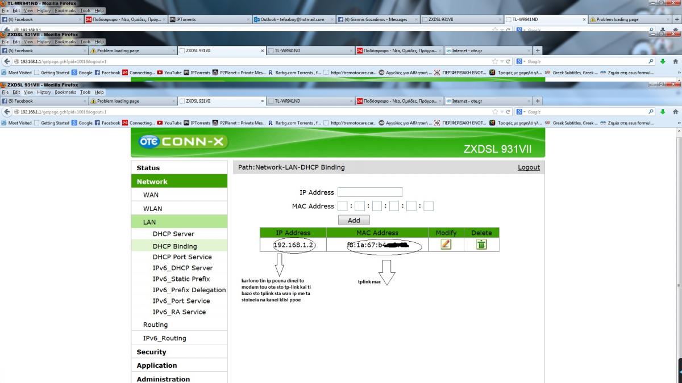Open the Tools menu in the frontmost Firefox window
The width and height of the screenshot is (682, 383).
pyautogui.click(x=85, y=92)
